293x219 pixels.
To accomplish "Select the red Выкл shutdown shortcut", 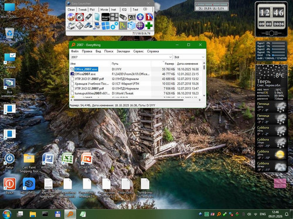I will [x=9, y=186].
